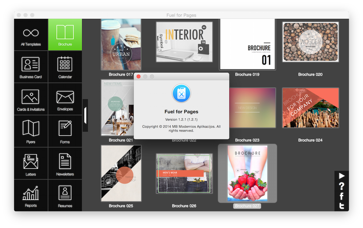
Task: Click the Fuel for Pages window title
Action: (x=181, y=15)
